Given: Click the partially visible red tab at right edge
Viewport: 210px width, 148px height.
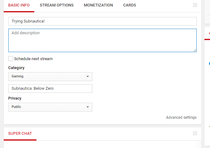Looking at the screenshot, I should click(209, 33).
